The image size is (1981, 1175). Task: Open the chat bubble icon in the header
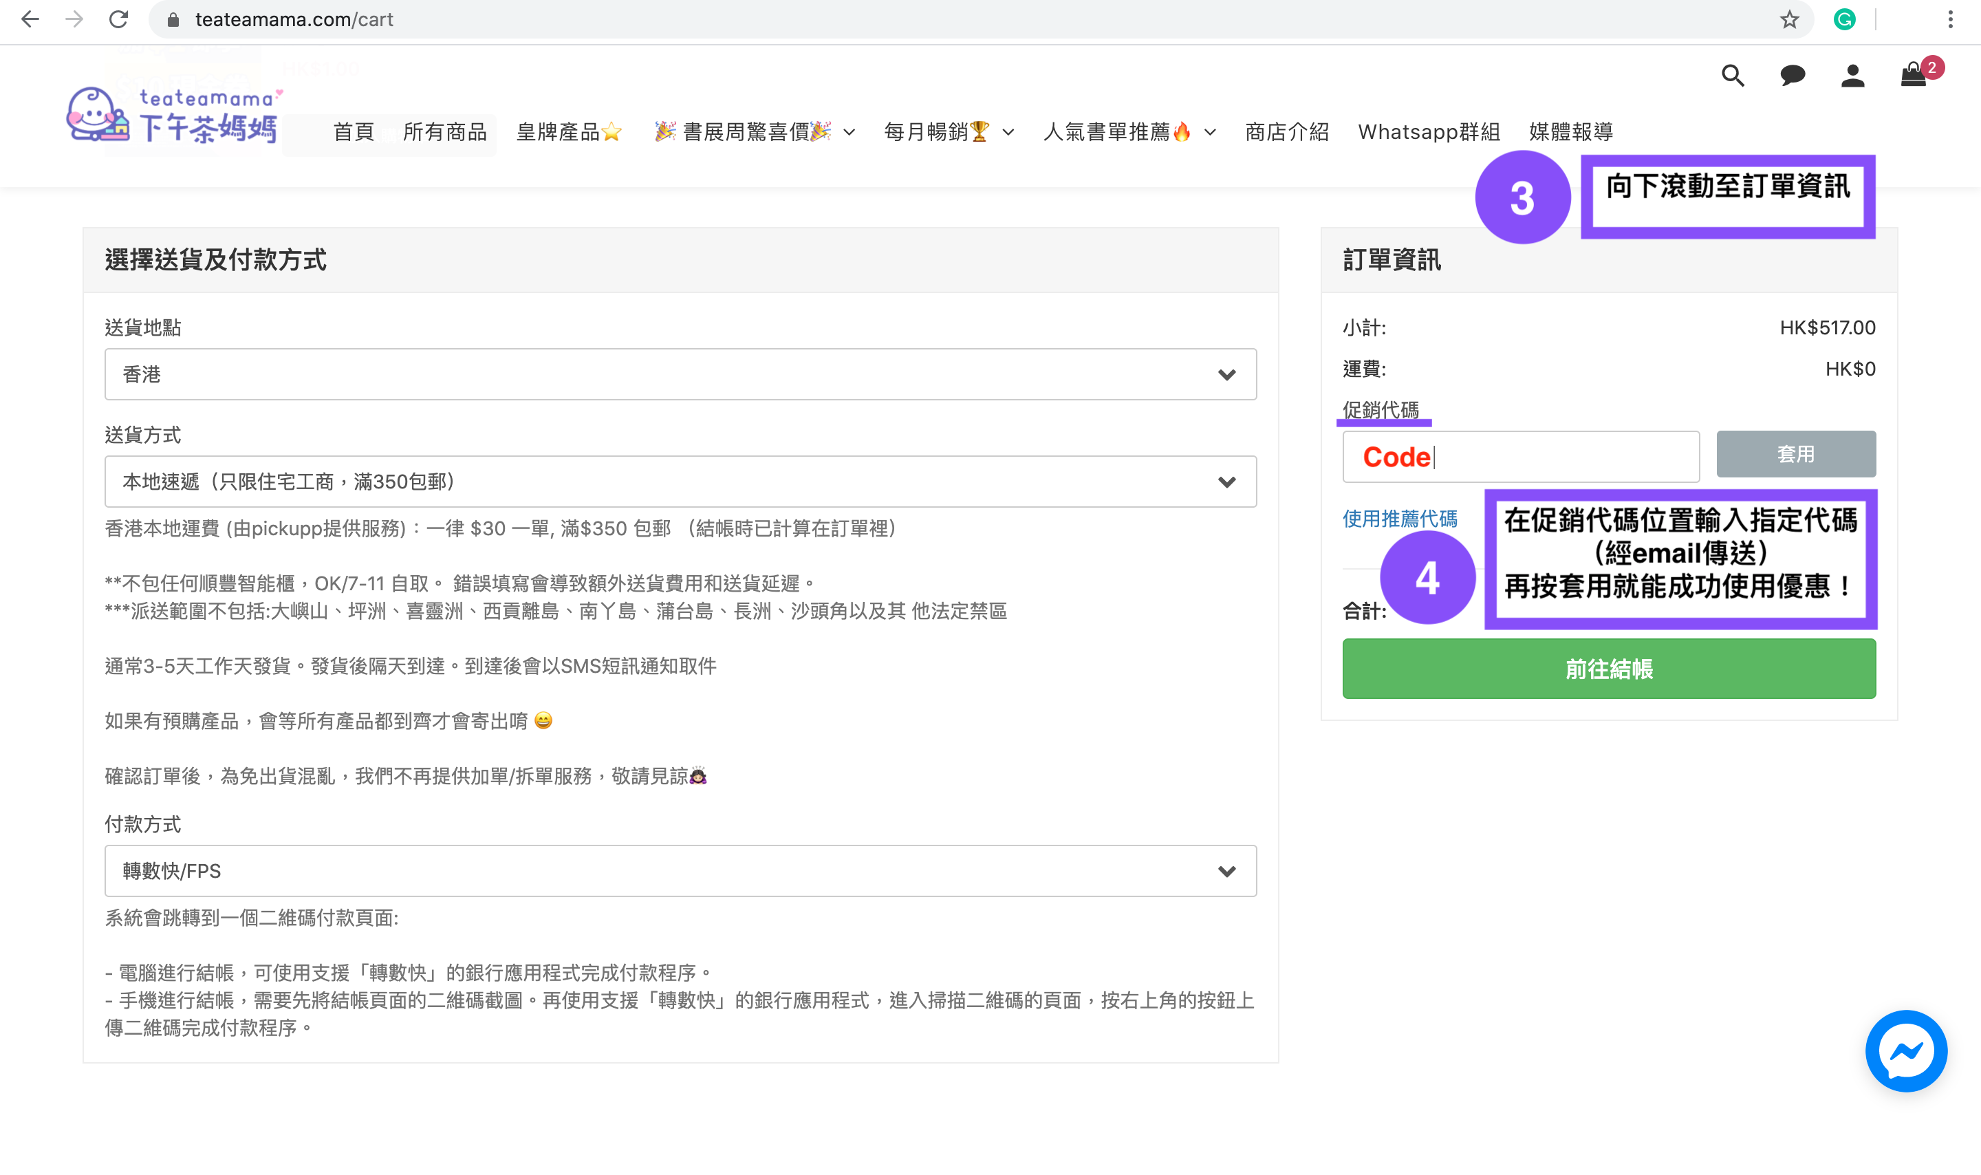[1792, 75]
